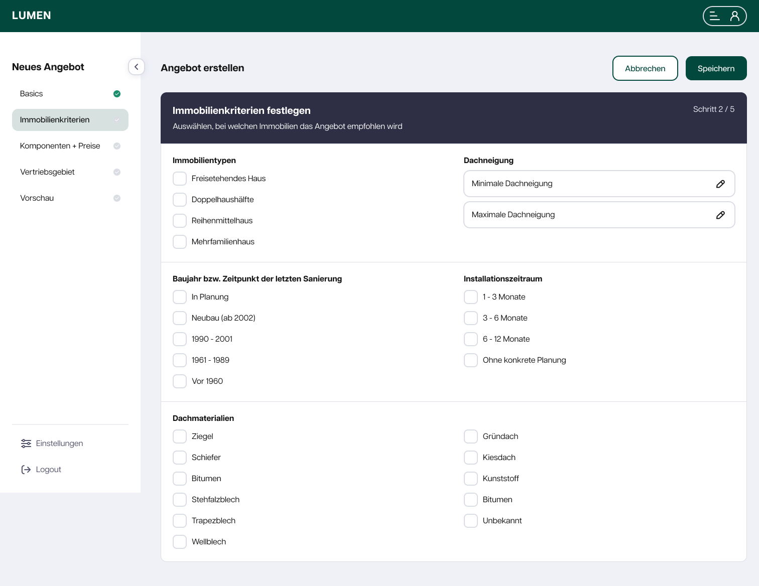Tick the In Planung checkbox
This screenshot has height=586, width=759.
click(180, 297)
